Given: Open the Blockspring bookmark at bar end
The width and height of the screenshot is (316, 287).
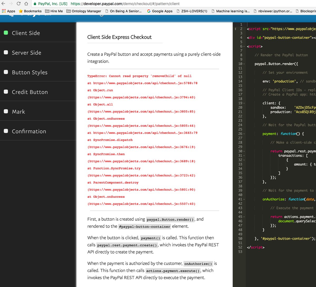Looking at the screenshot, I should [306, 11].
